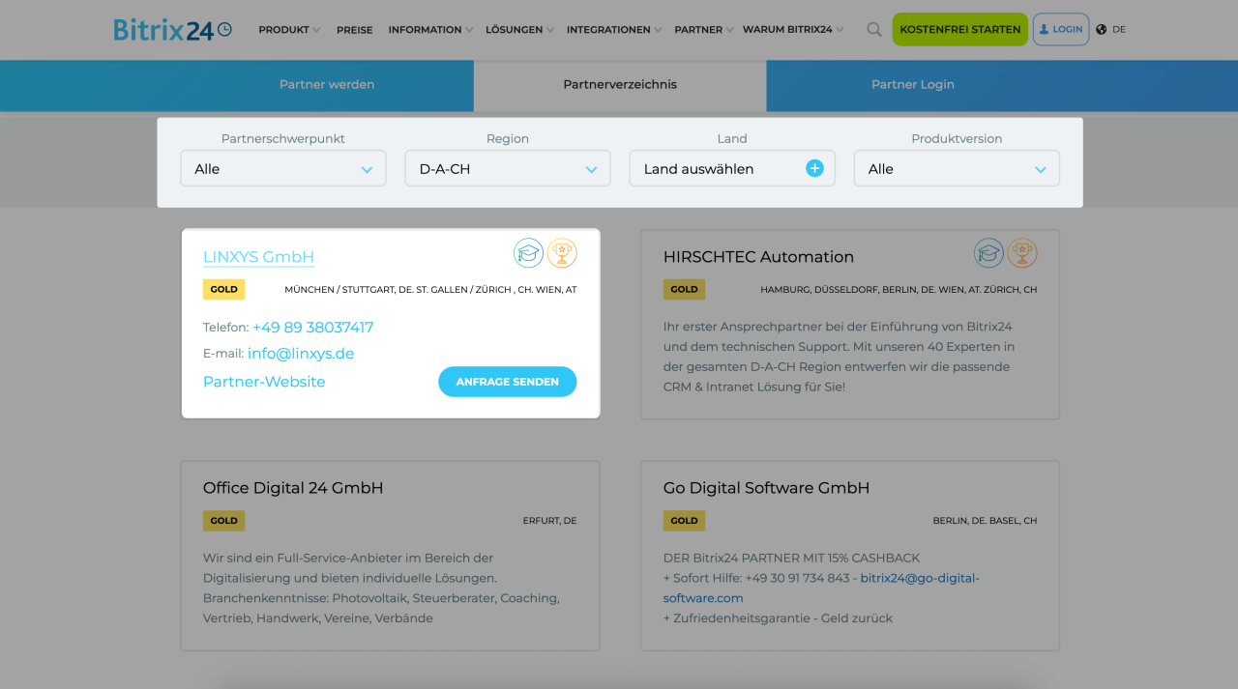The height and width of the screenshot is (689, 1238).
Task: Click ERFURT, DE location text
Action: click(549, 521)
